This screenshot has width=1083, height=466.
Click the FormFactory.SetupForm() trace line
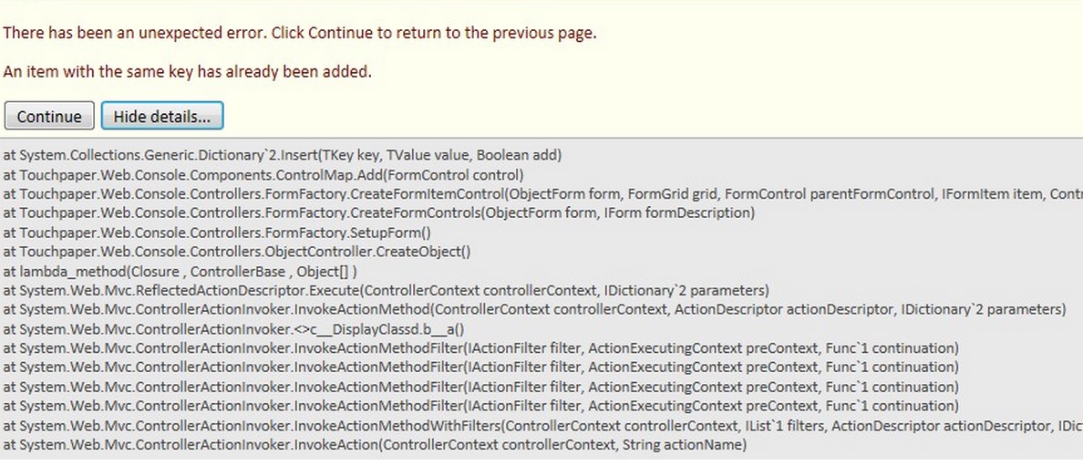(x=217, y=233)
